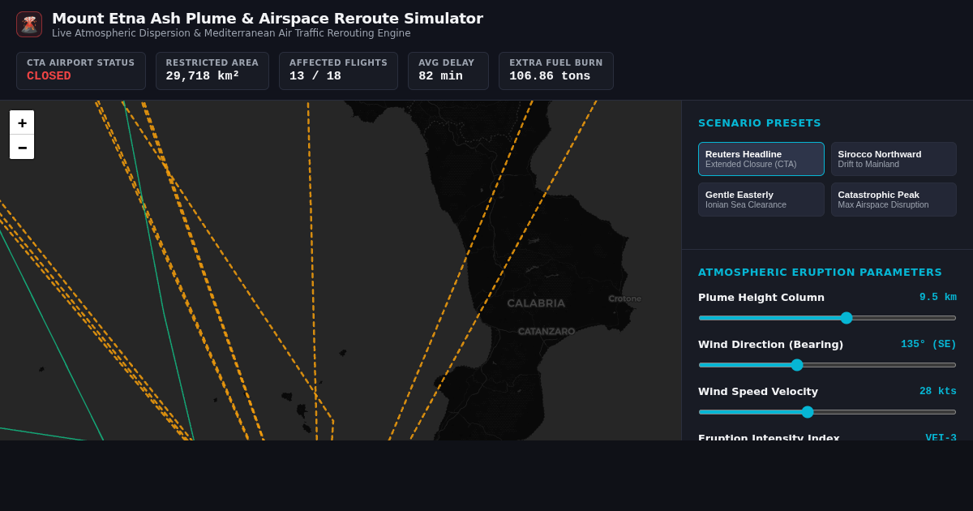Set the Wind Direction bearing slider

(x=827, y=365)
